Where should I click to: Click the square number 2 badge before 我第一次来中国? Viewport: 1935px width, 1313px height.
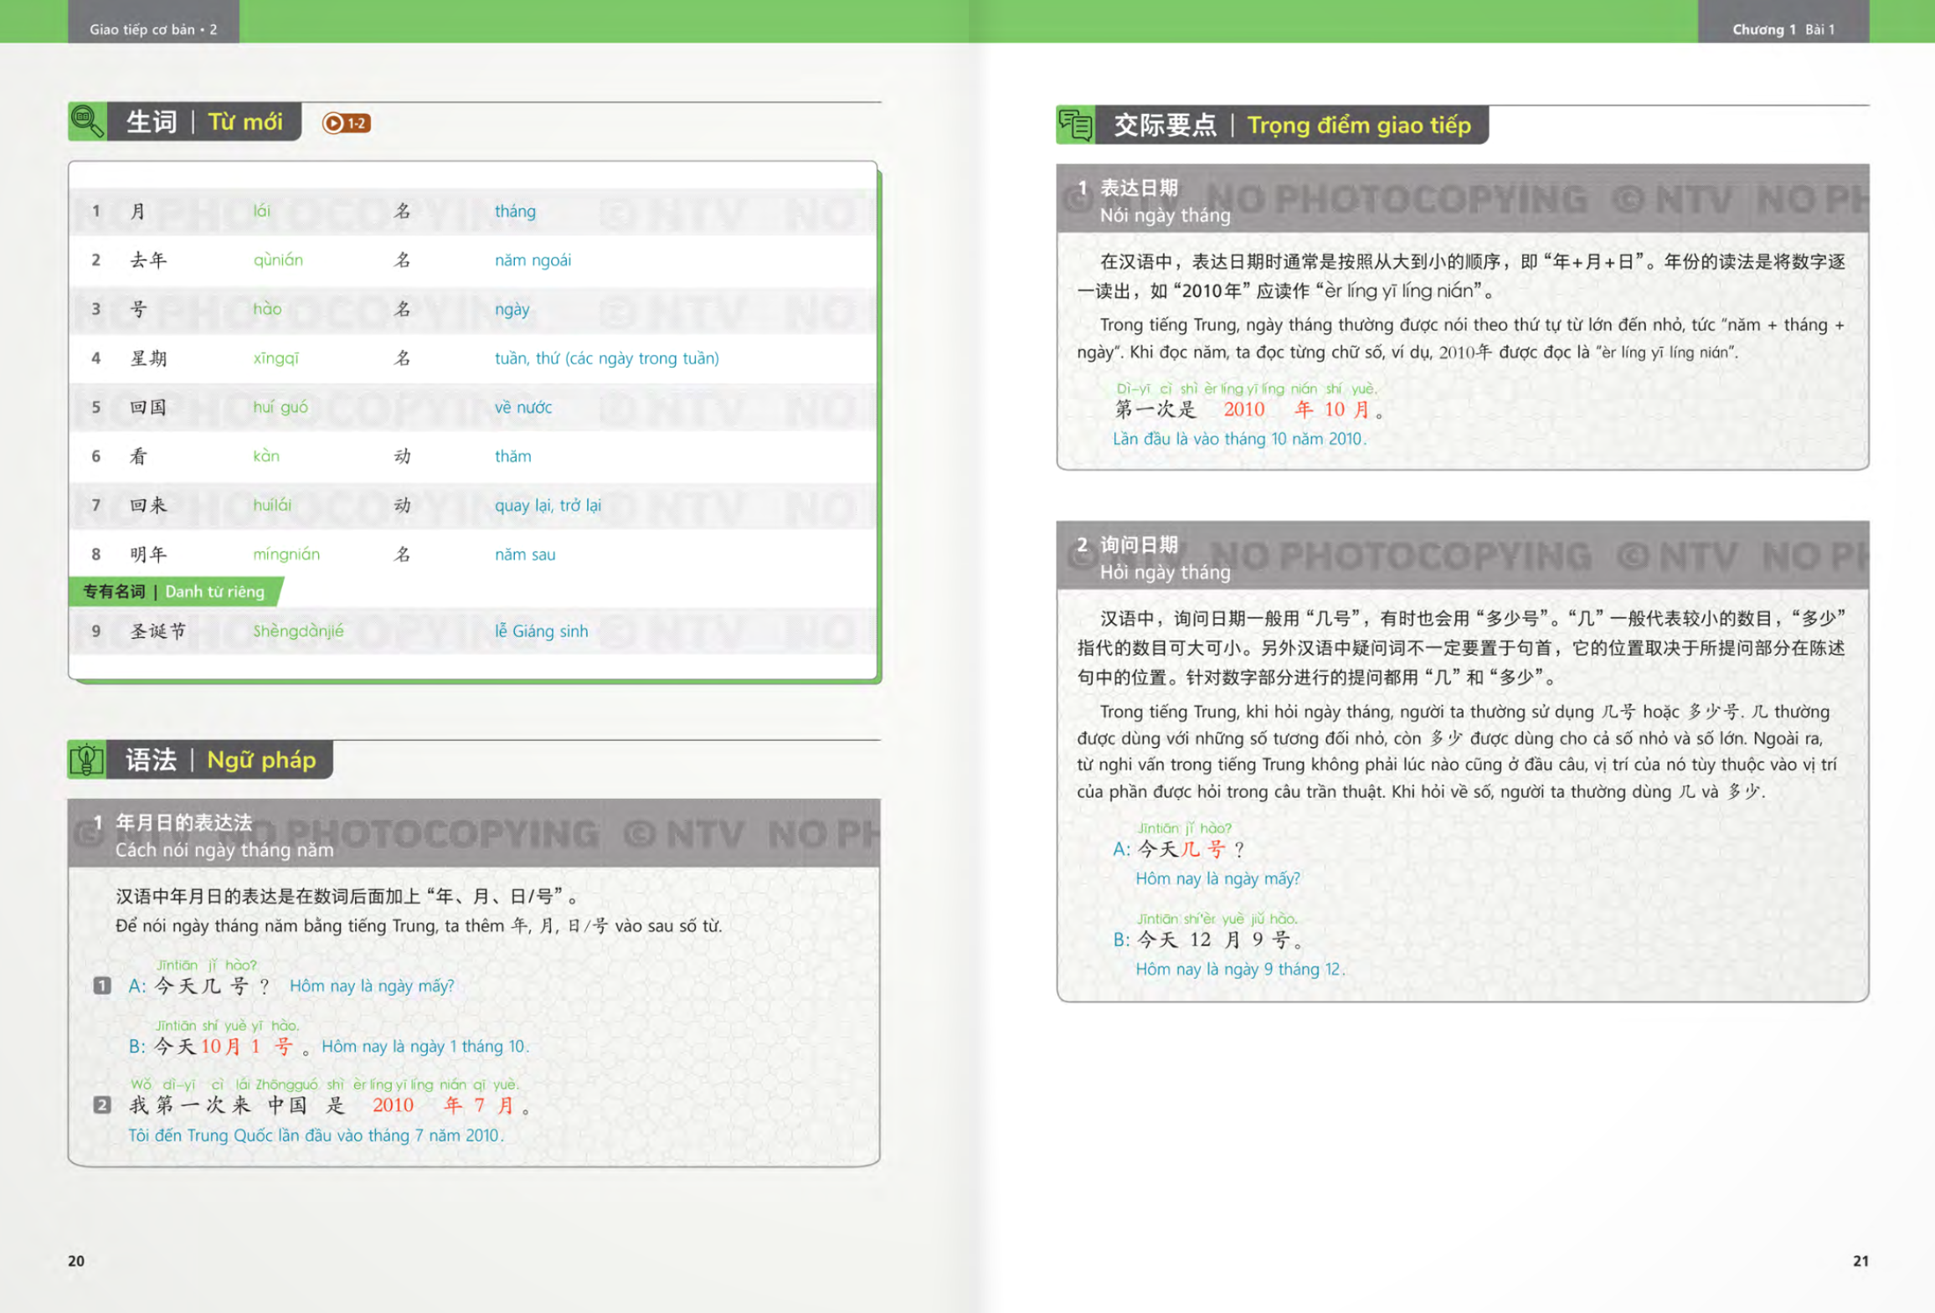tap(102, 1105)
